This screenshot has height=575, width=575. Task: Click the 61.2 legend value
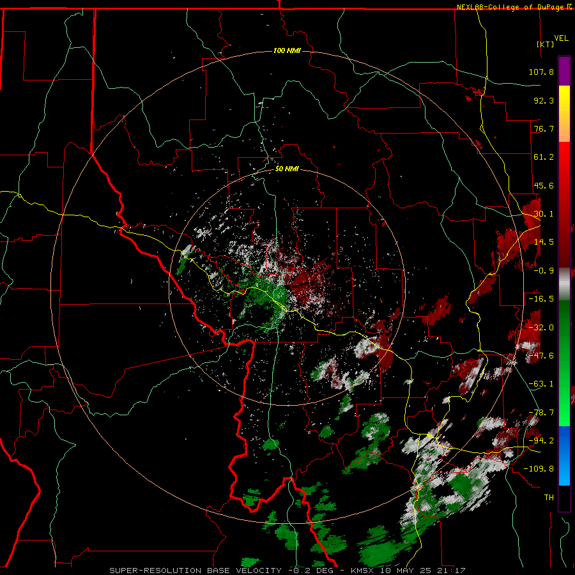pyautogui.click(x=544, y=157)
